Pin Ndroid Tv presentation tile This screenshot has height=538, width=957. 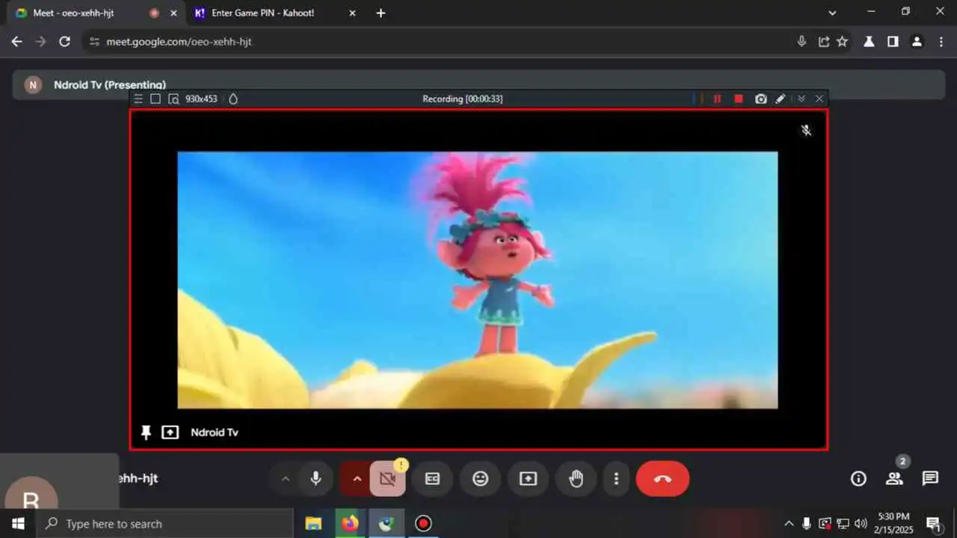pyautogui.click(x=146, y=433)
